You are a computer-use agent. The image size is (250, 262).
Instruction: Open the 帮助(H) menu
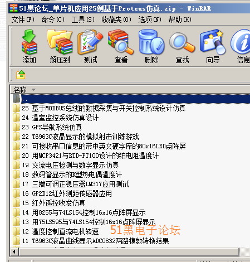point(180,20)
